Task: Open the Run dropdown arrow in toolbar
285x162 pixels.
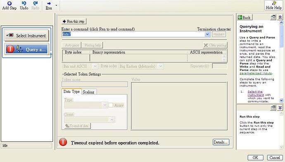Action: (x=56, y=5)
